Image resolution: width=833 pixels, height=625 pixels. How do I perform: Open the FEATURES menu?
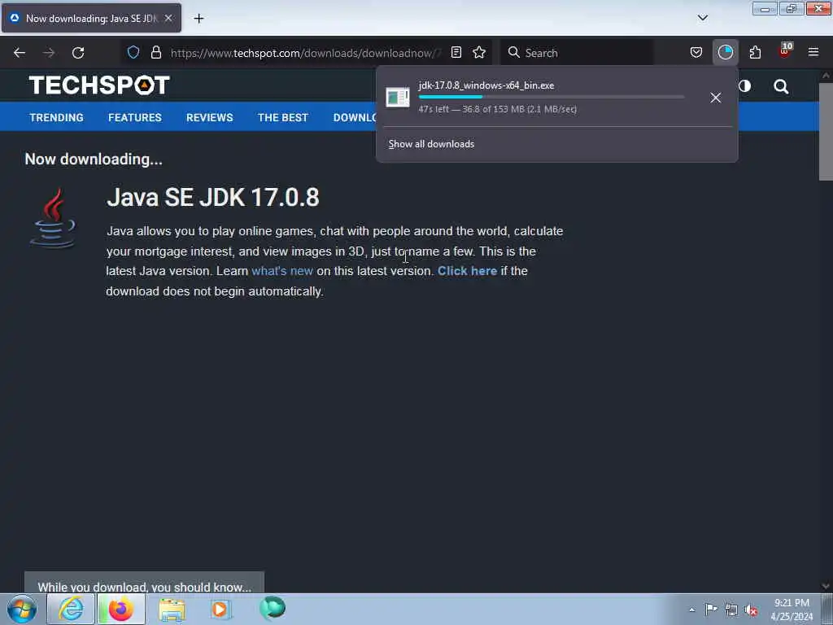pyautogui.click(x=135, y=117)
